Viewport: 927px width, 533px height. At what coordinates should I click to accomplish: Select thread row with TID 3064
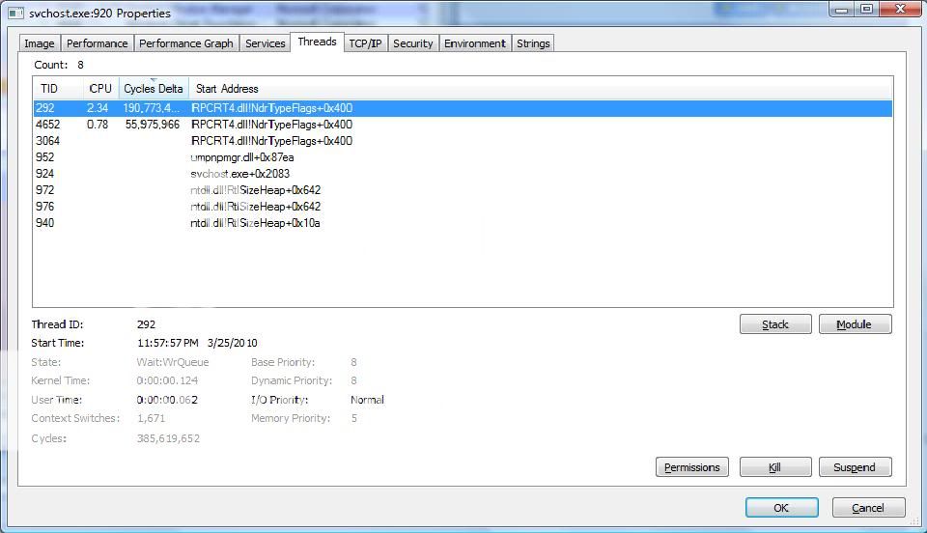coord(463,141)
